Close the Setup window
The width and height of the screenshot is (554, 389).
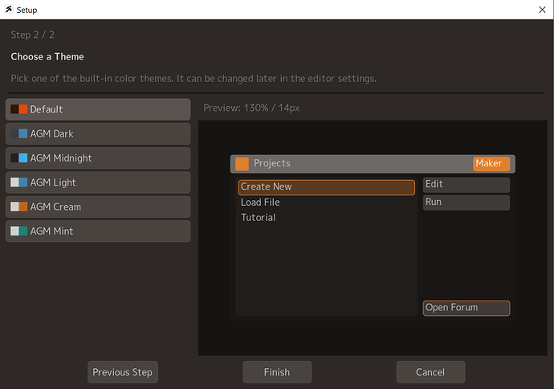click(x=542, y=10)
